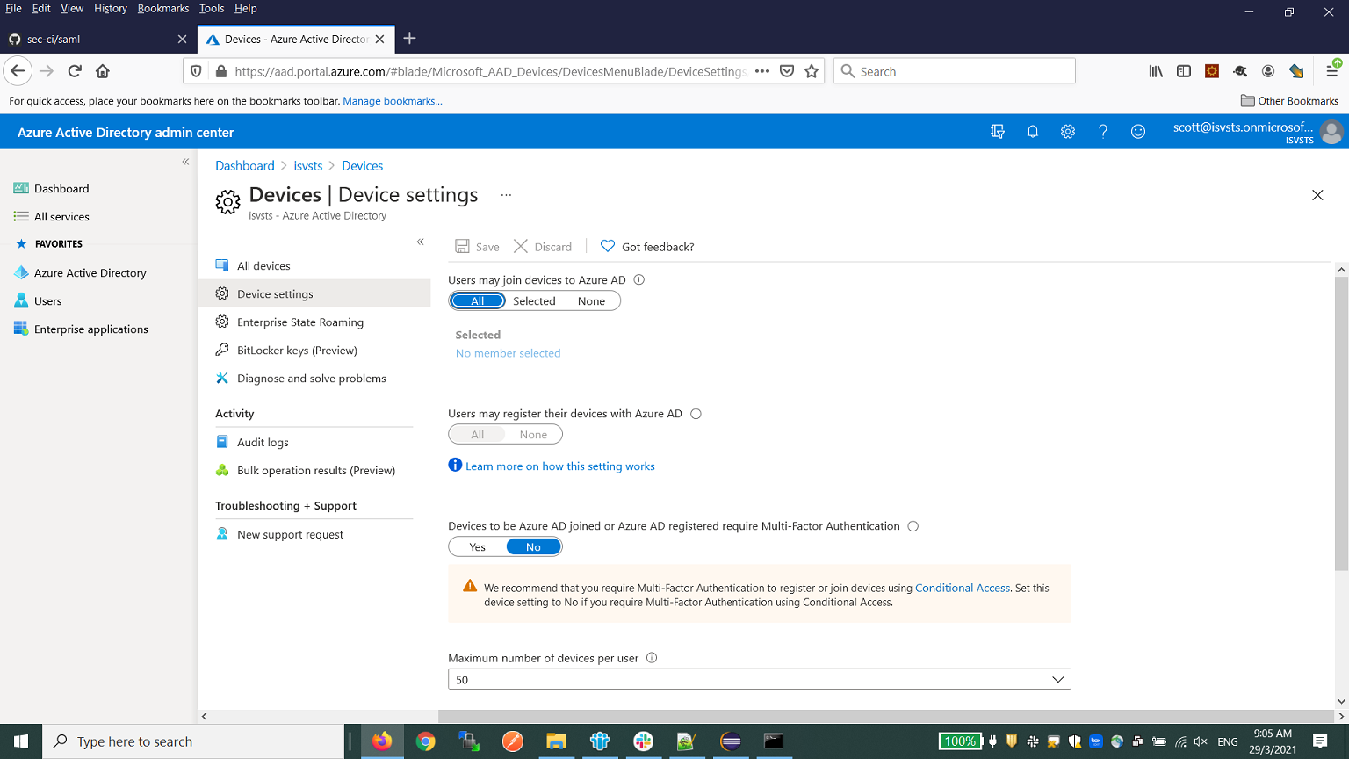Set join devices option to All
The width and height of the screenshot is (1349, 759).
478,301
